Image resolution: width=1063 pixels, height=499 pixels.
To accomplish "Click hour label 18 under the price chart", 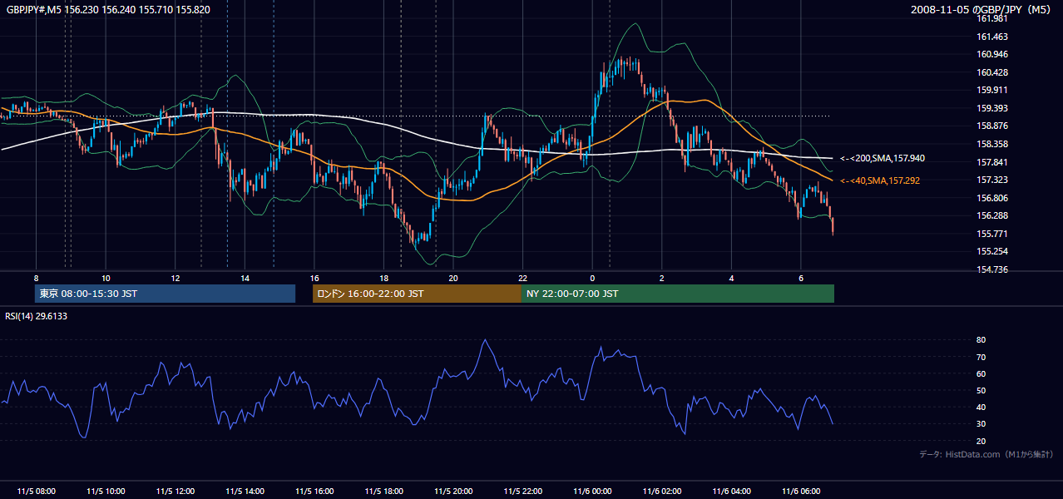I will click(x=383, y=278).
